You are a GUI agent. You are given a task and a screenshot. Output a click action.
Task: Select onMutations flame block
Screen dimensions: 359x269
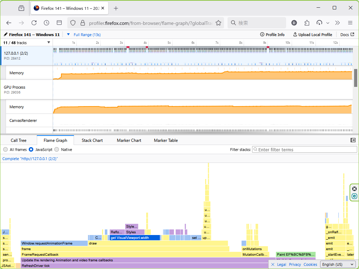click(x=255, y=249)
